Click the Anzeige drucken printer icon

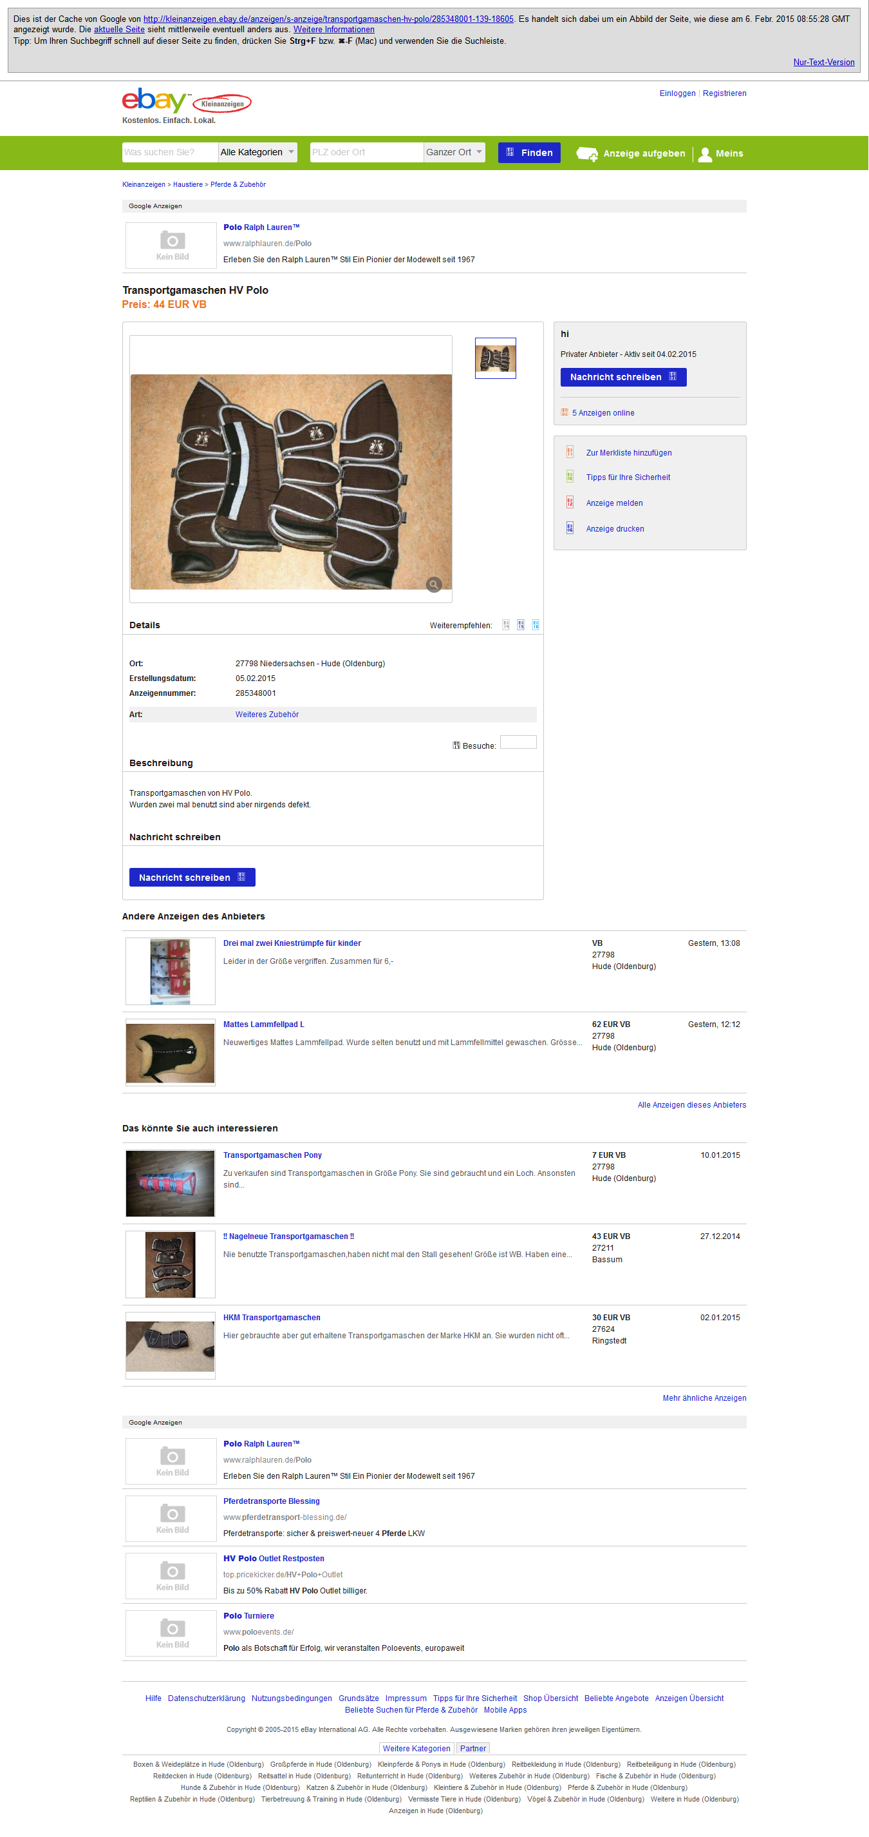[570, 528]
